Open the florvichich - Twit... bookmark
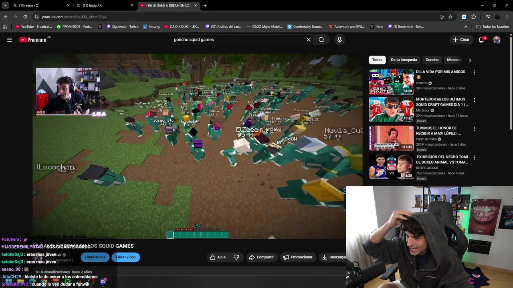Screen dimensions: 513x288 pyautogui.click(x=405, y=27)
